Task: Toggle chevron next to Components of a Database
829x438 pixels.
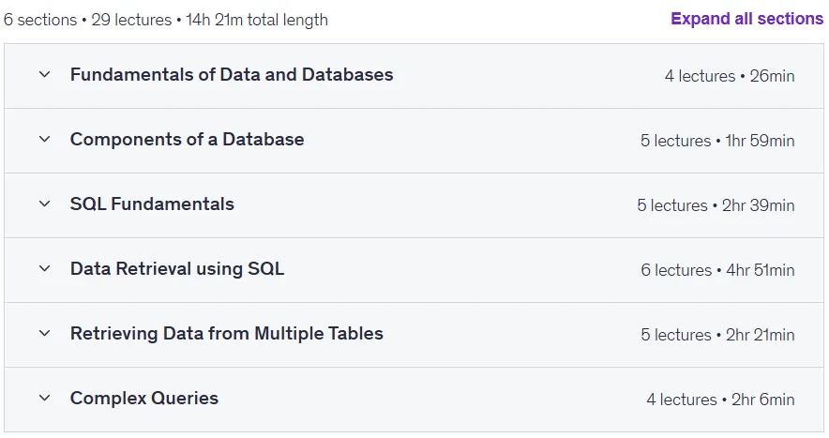Action: click(x=45, y=139)
